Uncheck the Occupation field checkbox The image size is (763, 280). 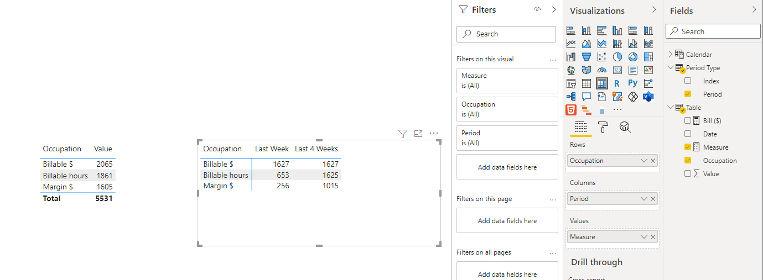pyautogui.click(x=688, y=160)
